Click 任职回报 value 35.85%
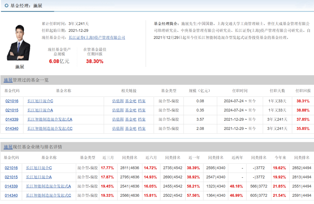314x204 pixels. [303, 129]
